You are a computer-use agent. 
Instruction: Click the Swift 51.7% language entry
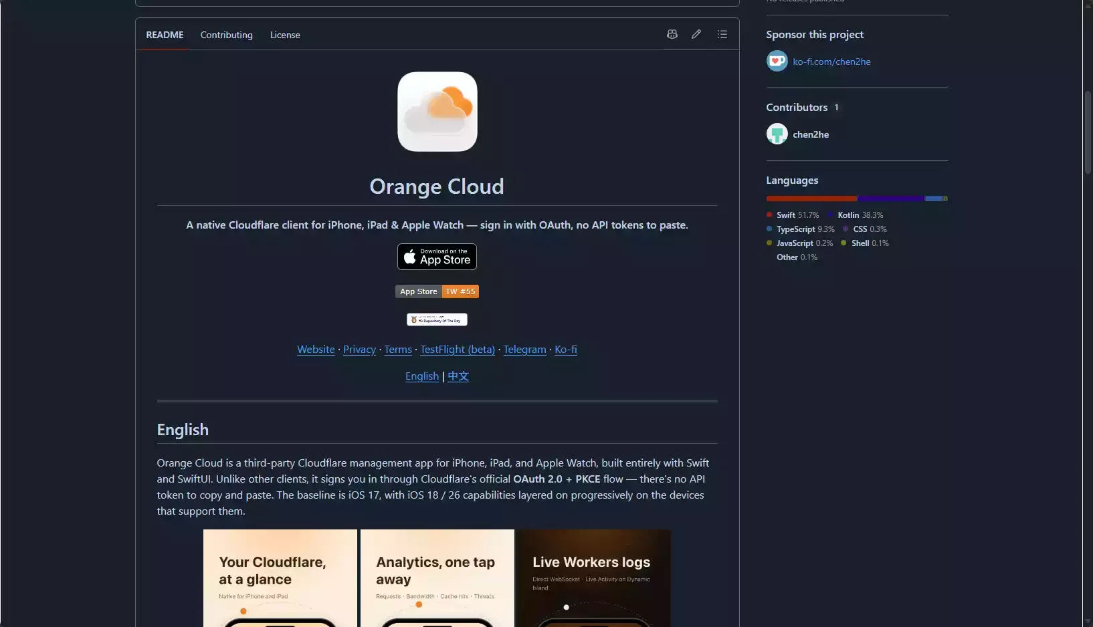pyautogui.click(x=793, y=215)
